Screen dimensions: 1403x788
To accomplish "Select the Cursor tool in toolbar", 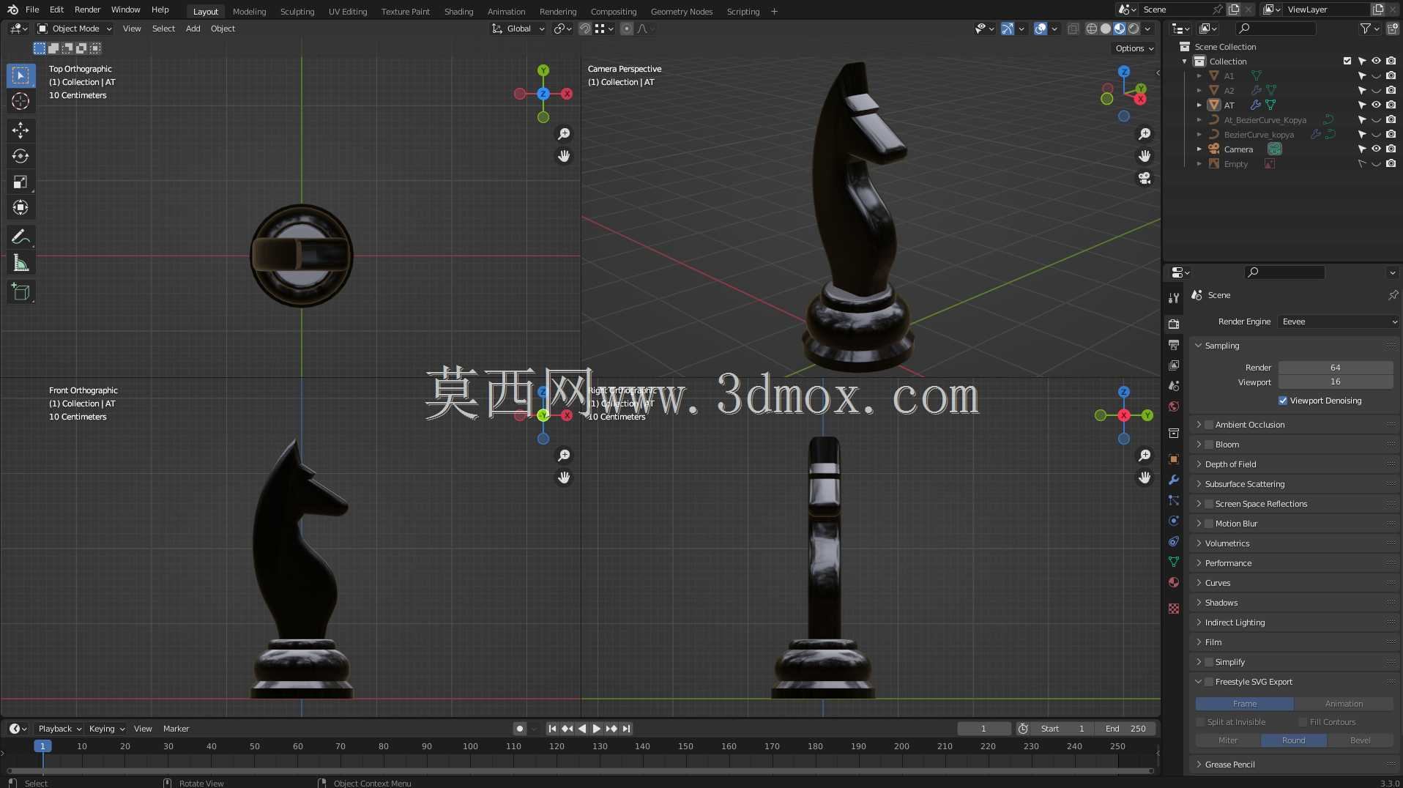I will (x=21, y=101).
